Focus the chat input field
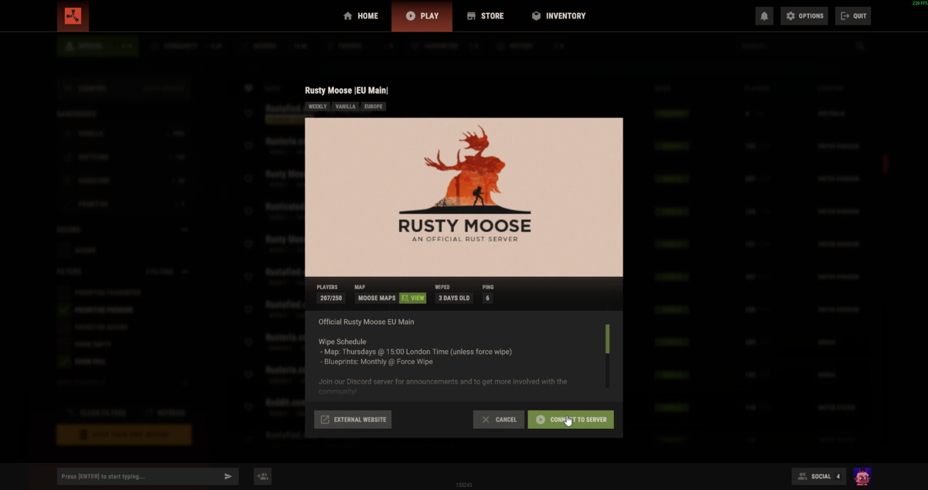Screen dimensions: 928x490 click(x=139, y=476)
